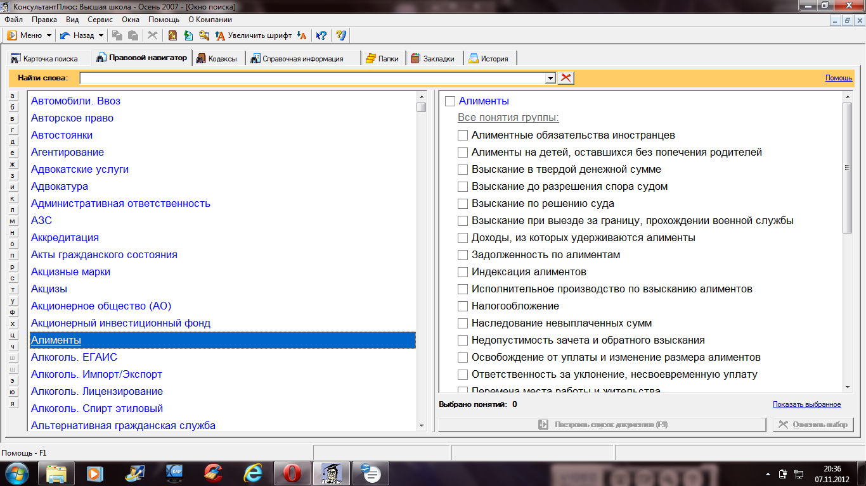Image resolution: width=866 pixels, height=486 pixels.
Task: Increase font with Увеличить шрифт icon
Action: click(x=221, y=35)
